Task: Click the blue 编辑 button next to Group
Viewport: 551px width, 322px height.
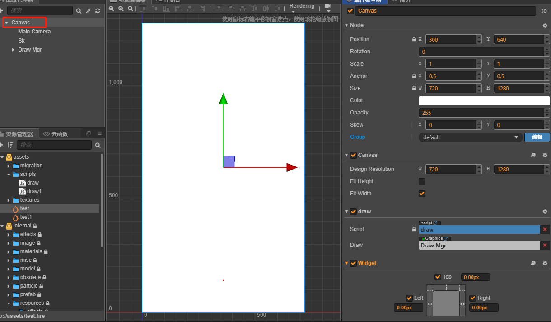Action: click(537, 137)
